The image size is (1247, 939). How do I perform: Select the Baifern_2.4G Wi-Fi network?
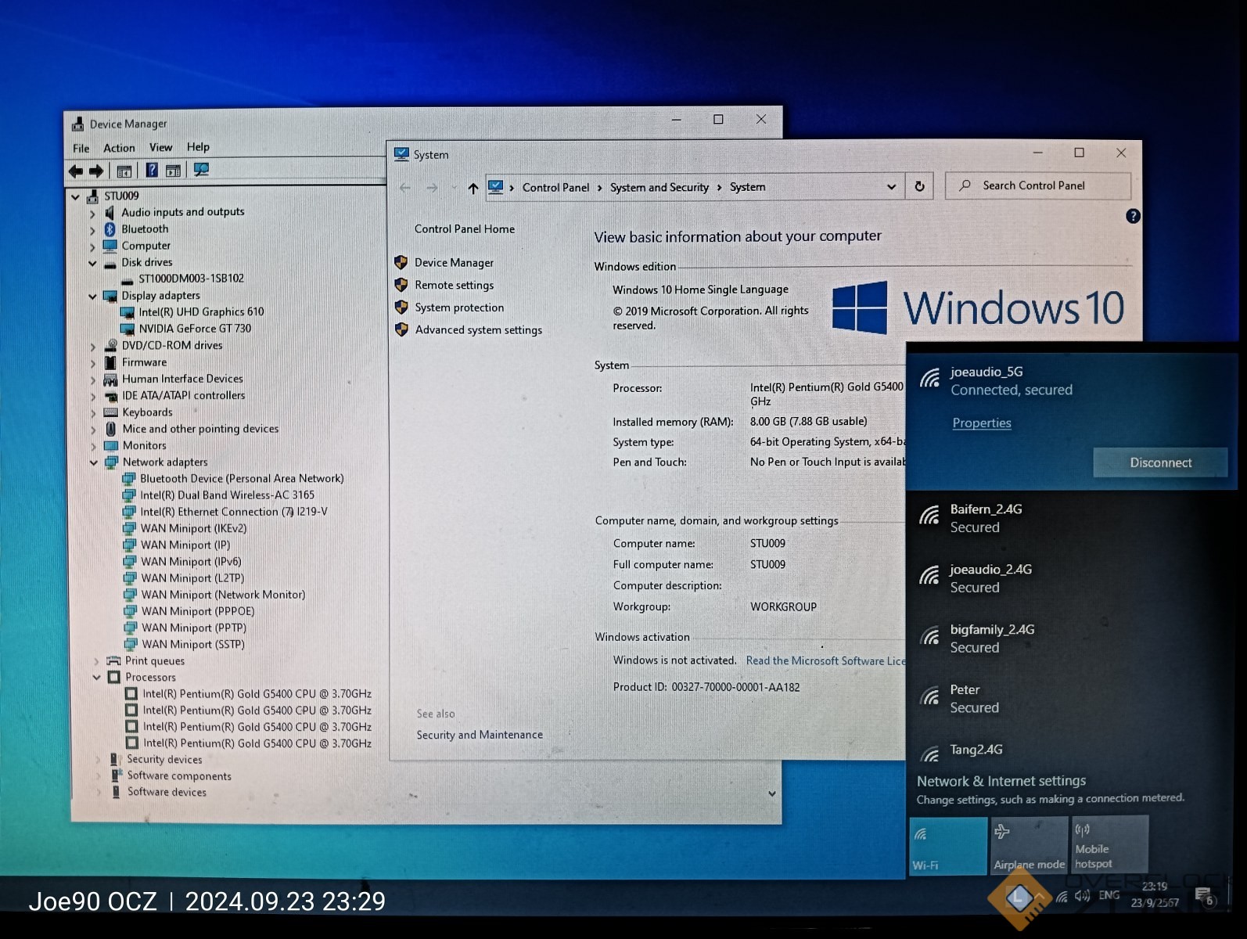(1072, 518)
